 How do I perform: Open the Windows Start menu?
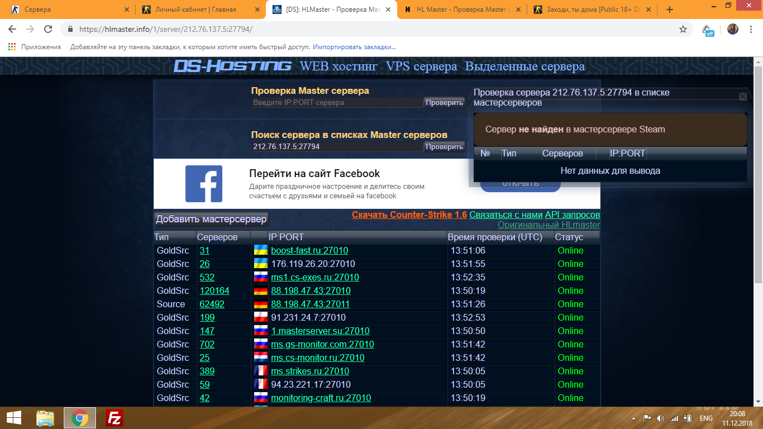pos(14,418)
